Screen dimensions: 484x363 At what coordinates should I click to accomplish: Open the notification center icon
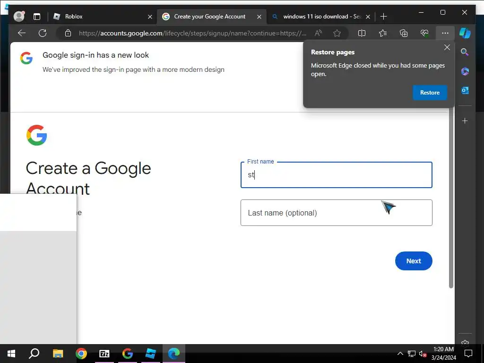click(x=468, y=354)
